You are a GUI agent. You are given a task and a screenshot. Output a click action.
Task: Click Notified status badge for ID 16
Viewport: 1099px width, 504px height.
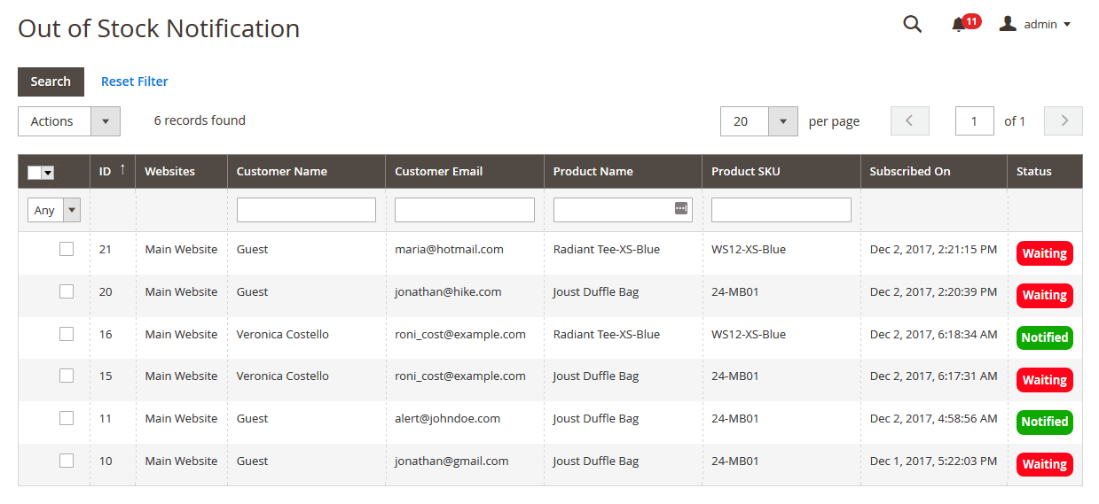(1045, 337)
